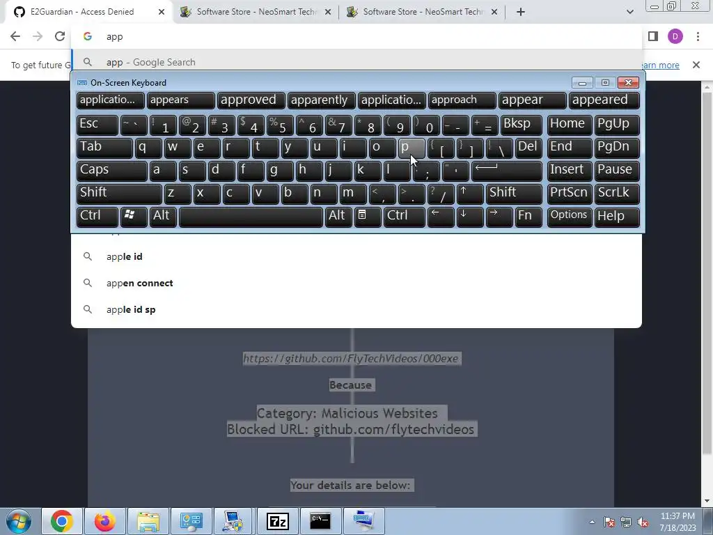
Task: Switch to the second Software Store tab
Action: click(256, 12)
